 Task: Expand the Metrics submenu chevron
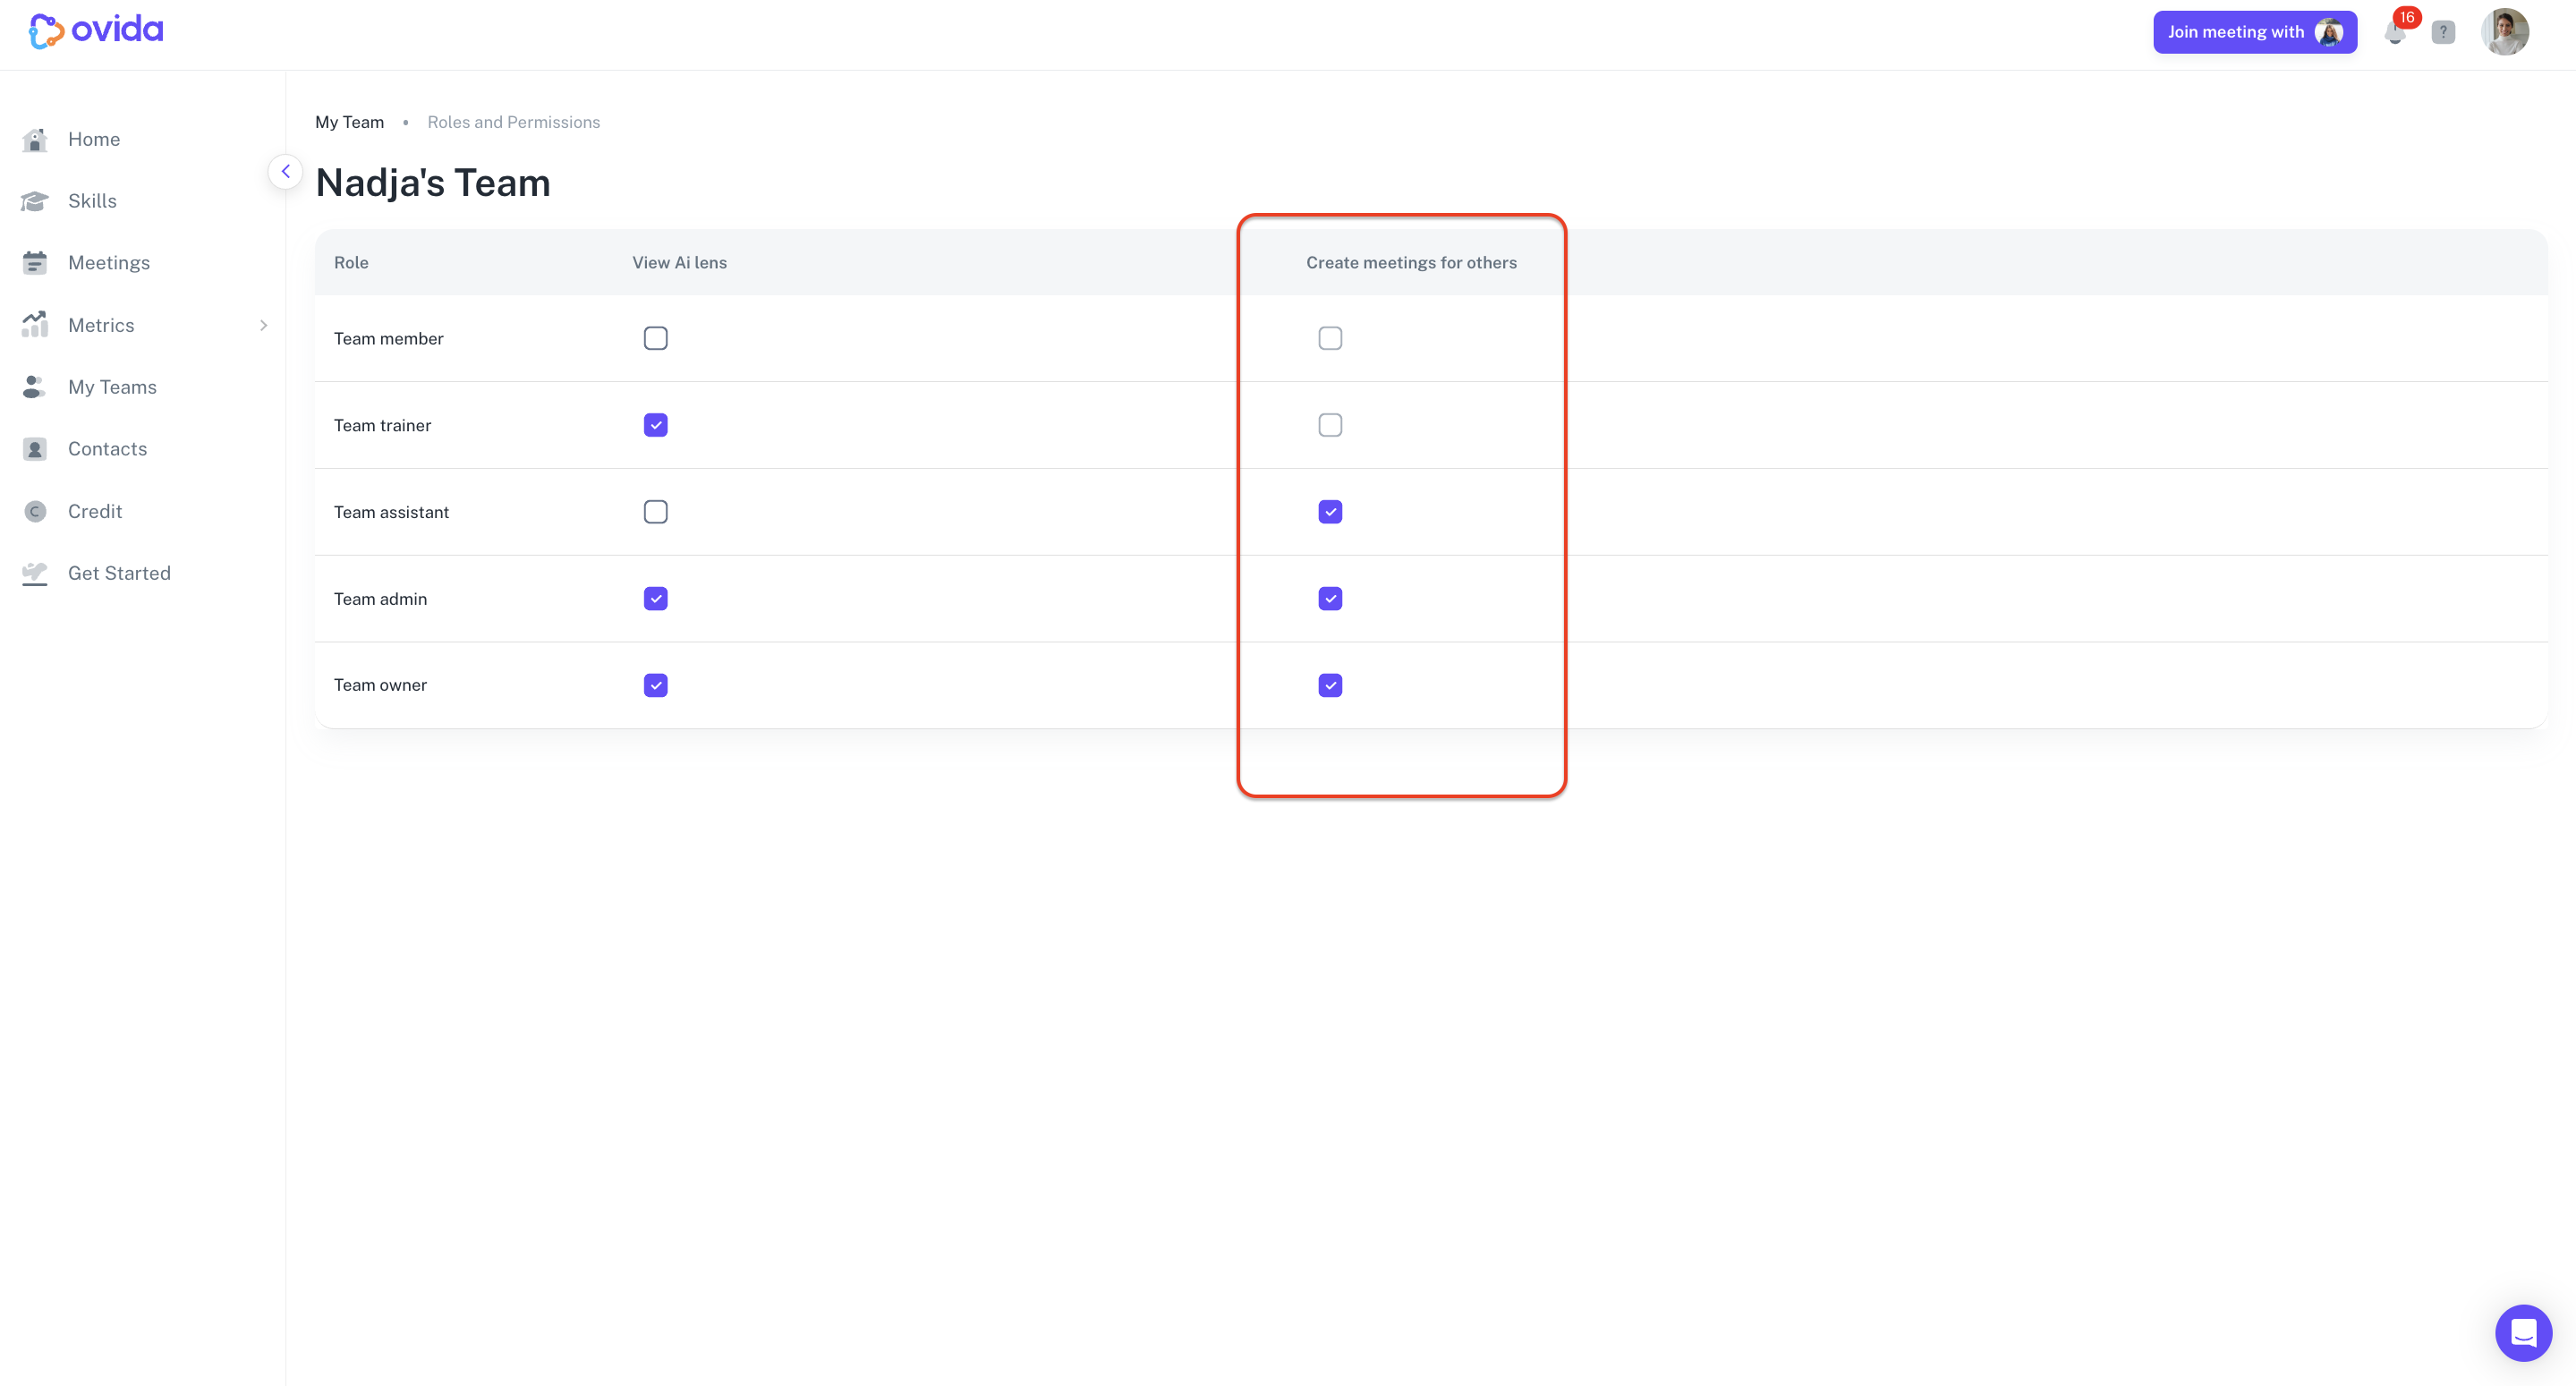click(x=264, y=325)
